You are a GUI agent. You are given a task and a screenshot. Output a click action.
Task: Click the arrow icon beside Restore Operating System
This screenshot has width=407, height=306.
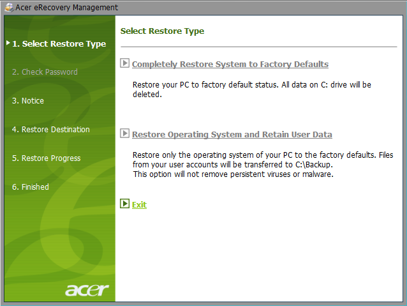[x=124, y=134]
